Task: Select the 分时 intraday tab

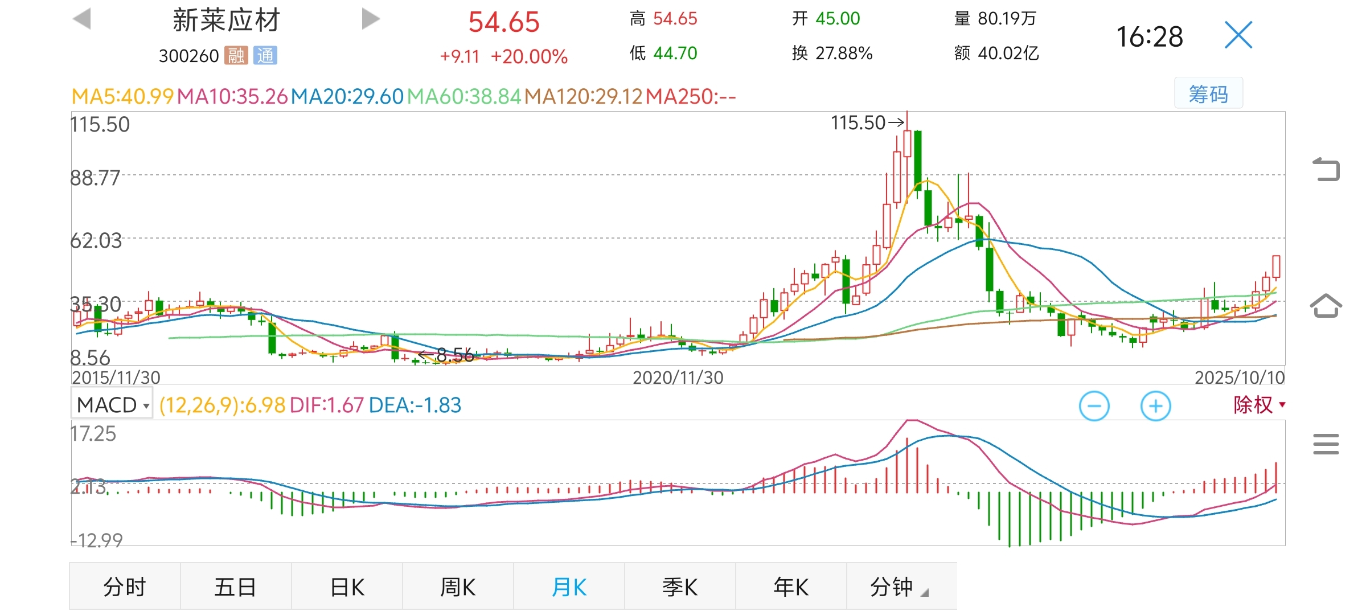Action: tap(125, 587)
